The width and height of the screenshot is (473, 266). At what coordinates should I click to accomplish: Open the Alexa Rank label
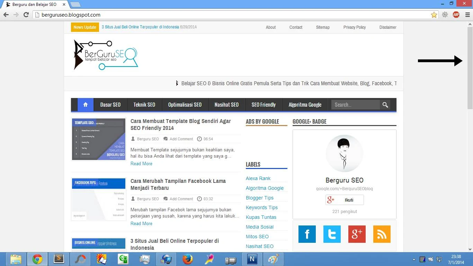pyautogui.click(x=258, y=178)
